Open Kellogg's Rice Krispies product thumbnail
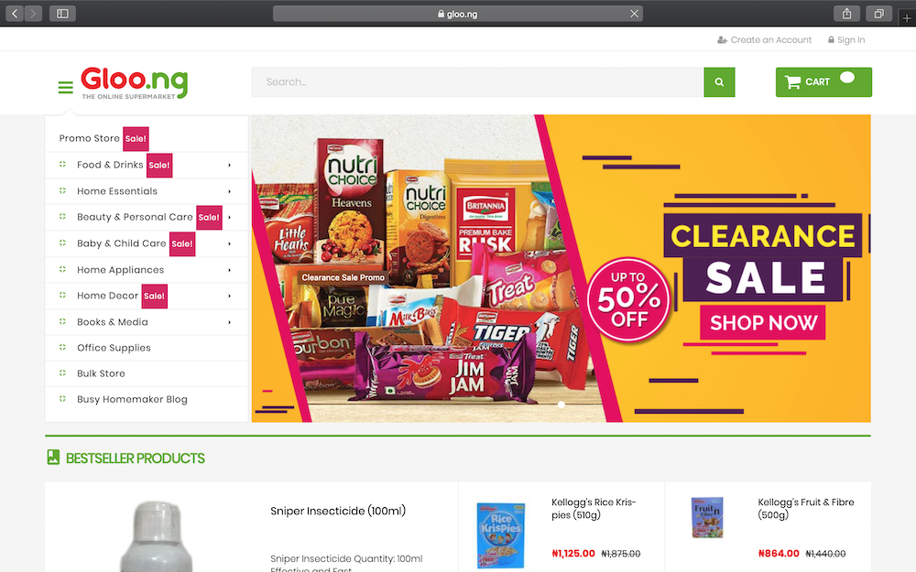Image resolution: width=916 pixels, height=572 pixels. click(x=501, y=535)
